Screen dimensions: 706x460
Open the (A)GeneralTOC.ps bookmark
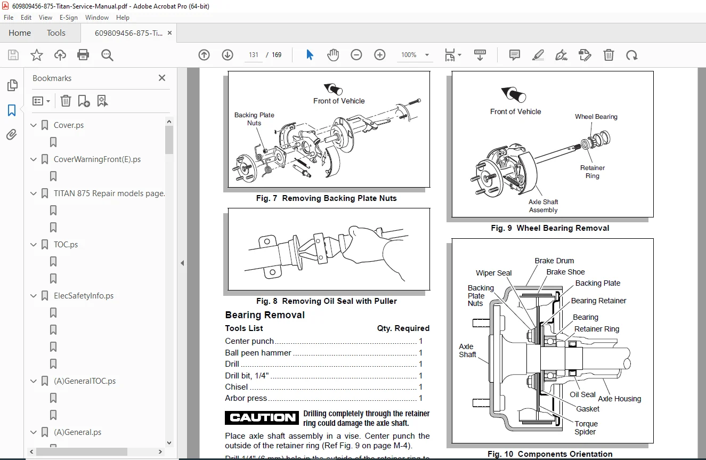tap(85, 381)
